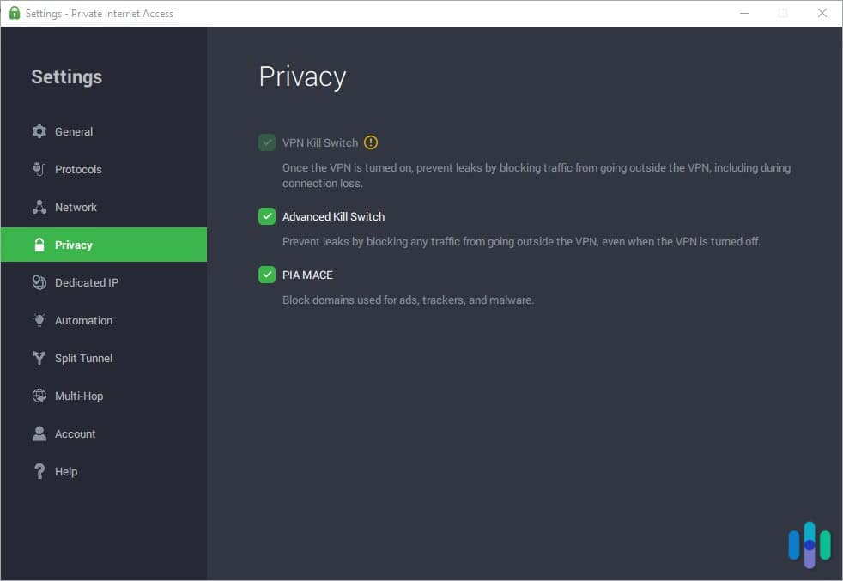Click the Advanced Kill Switch label
Viewport: 843px width, 581px height.
tap(333, 216)
